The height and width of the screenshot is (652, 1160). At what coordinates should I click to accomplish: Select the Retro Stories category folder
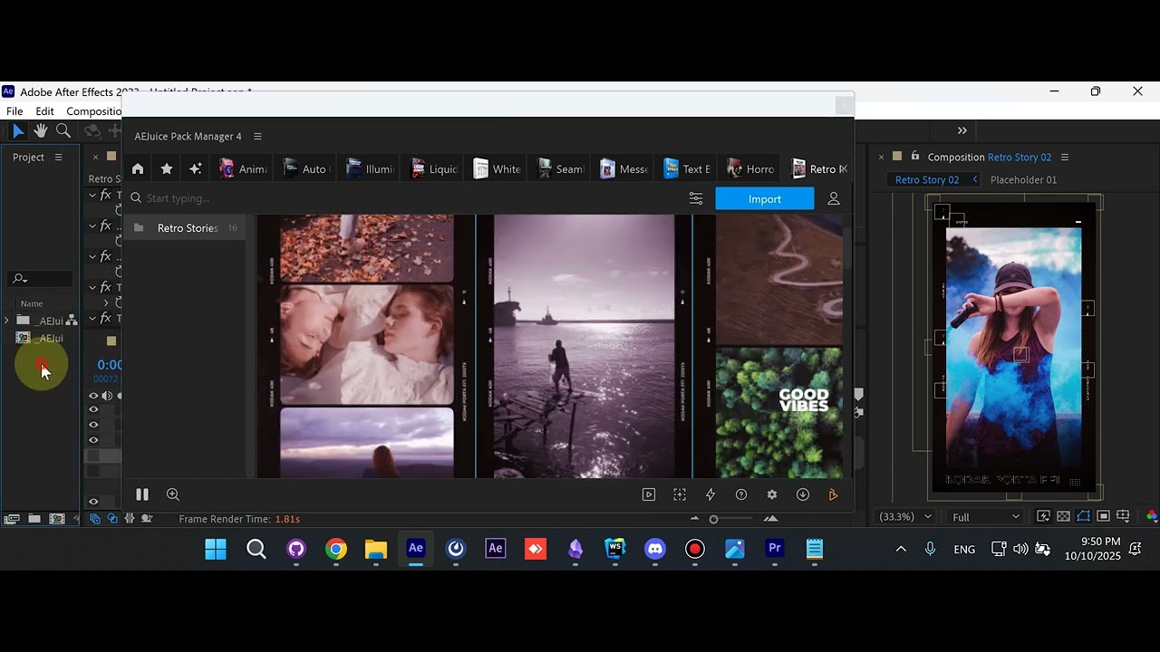tap(184, 228)
